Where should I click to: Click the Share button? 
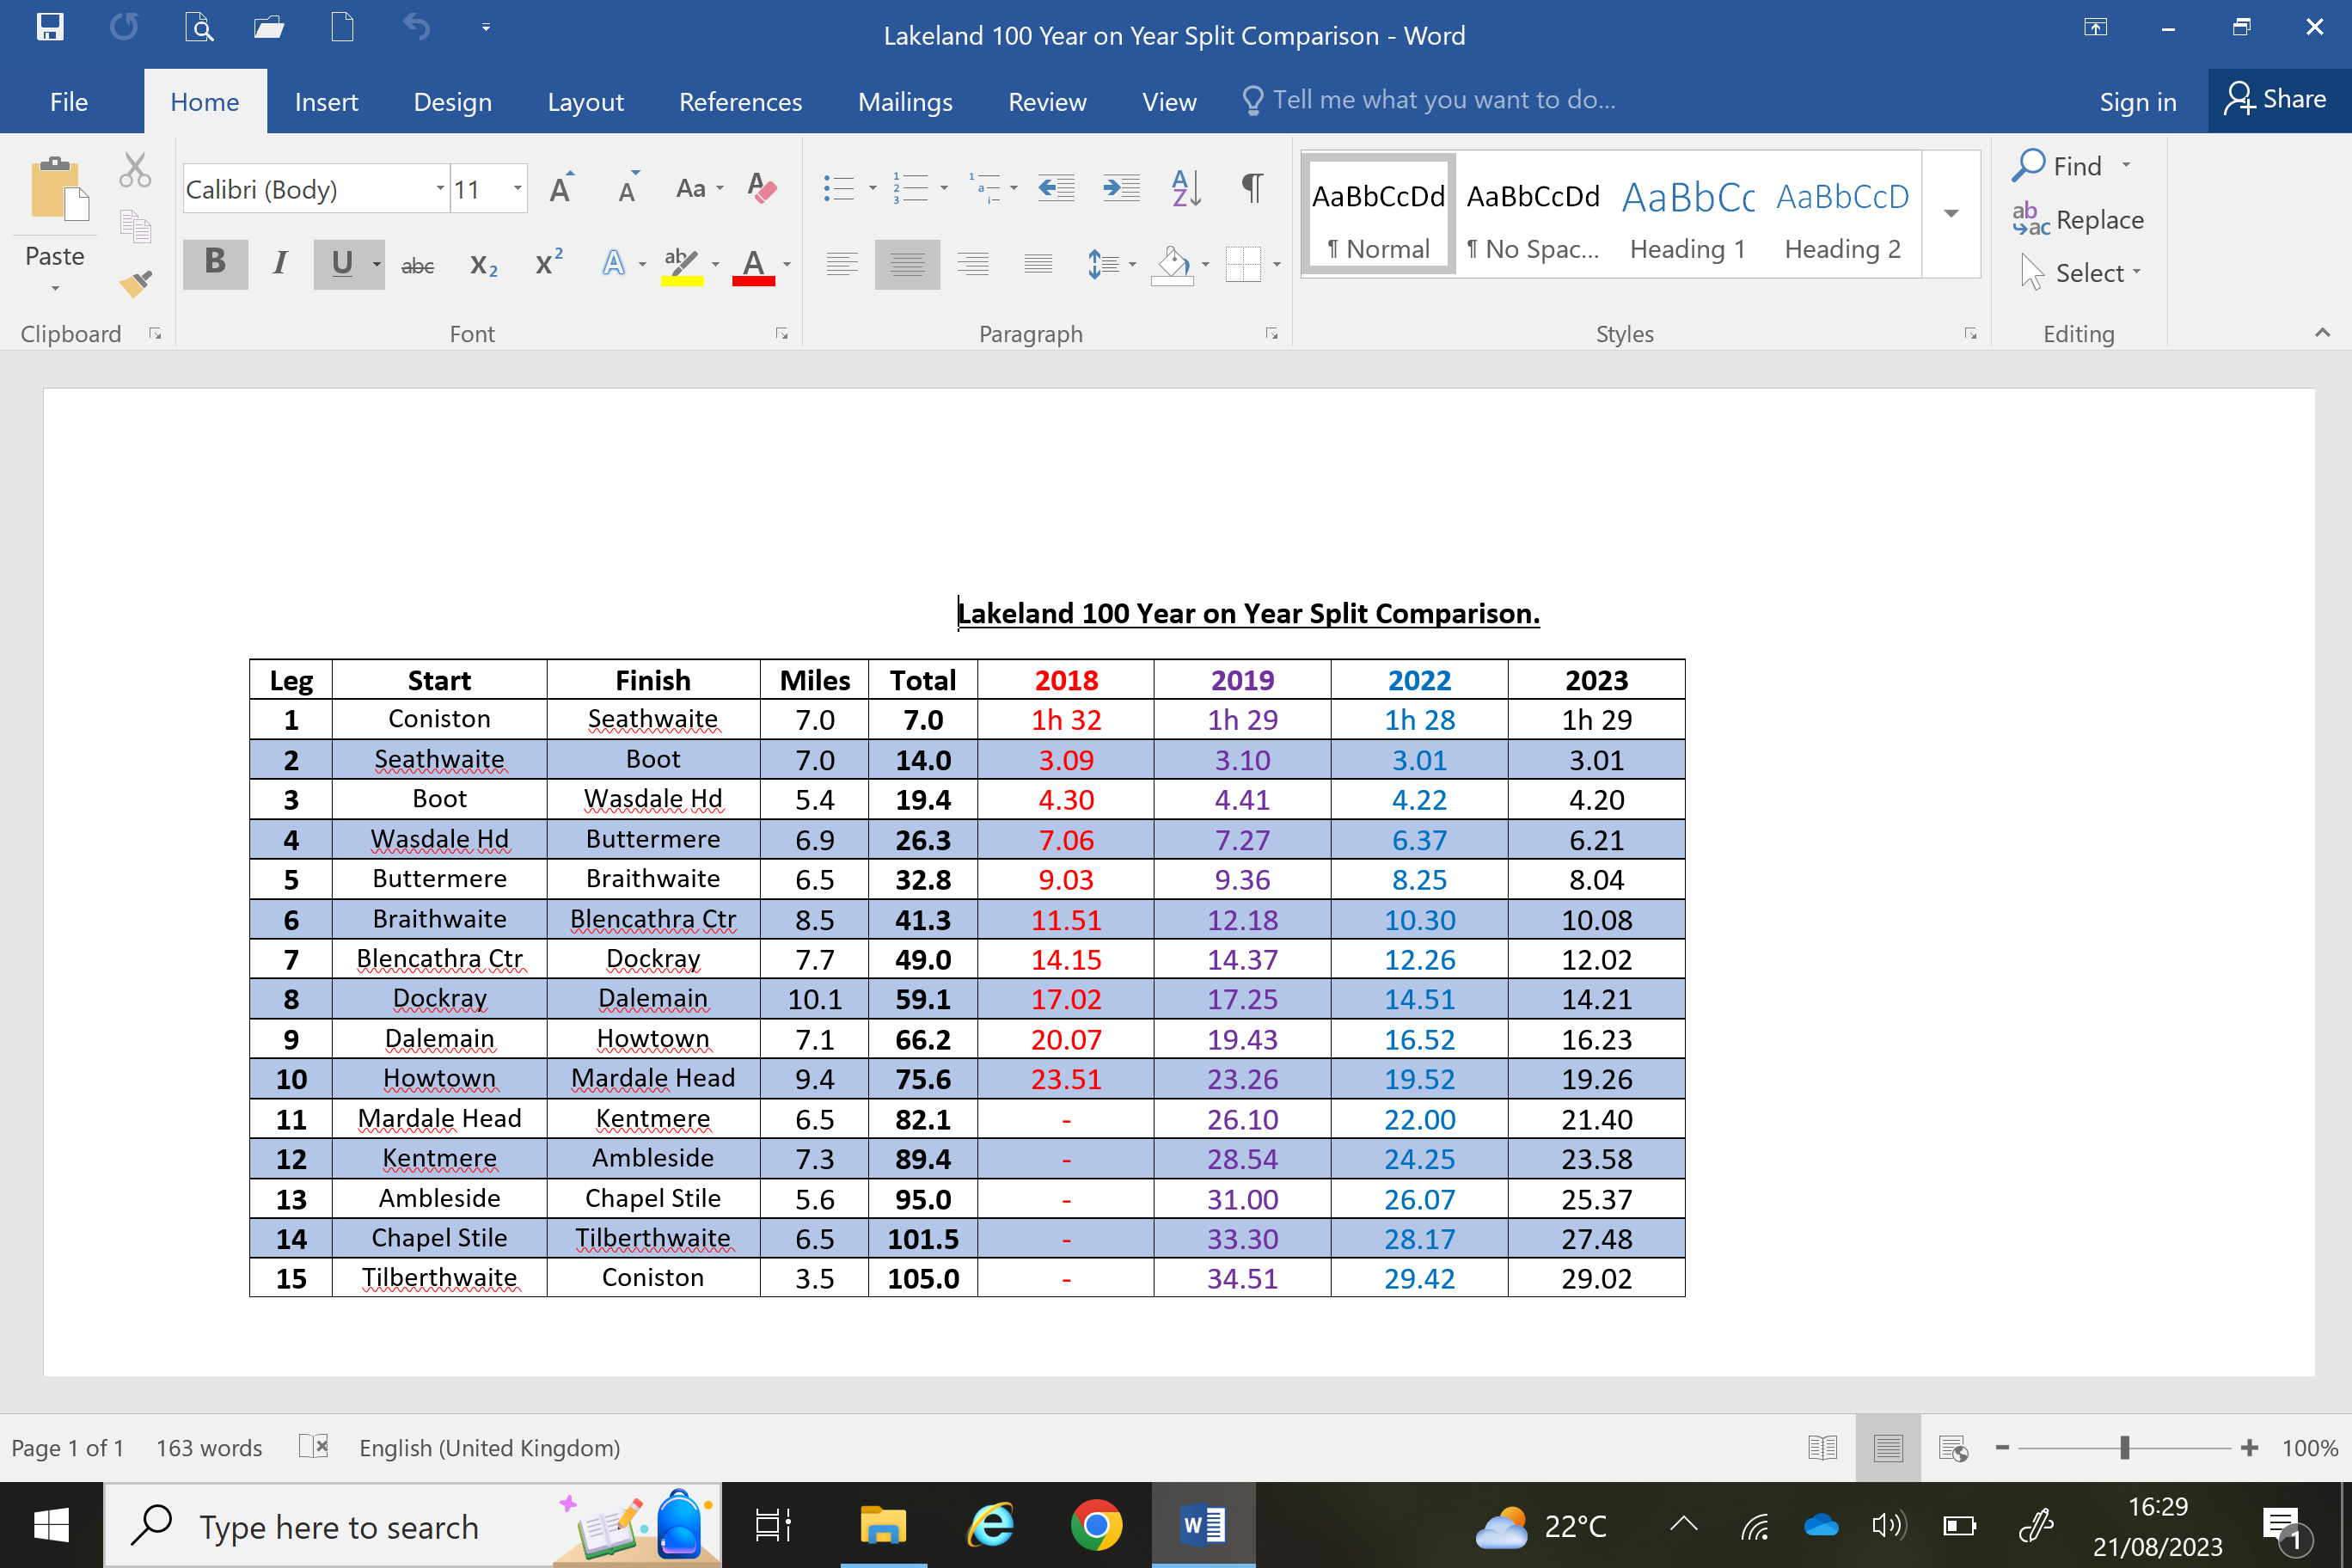click(2277, 100)
